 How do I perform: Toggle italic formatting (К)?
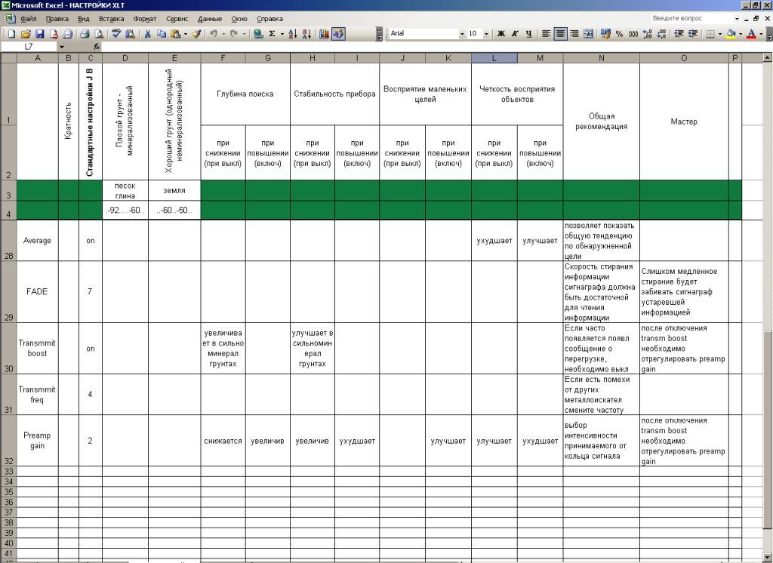515,34
